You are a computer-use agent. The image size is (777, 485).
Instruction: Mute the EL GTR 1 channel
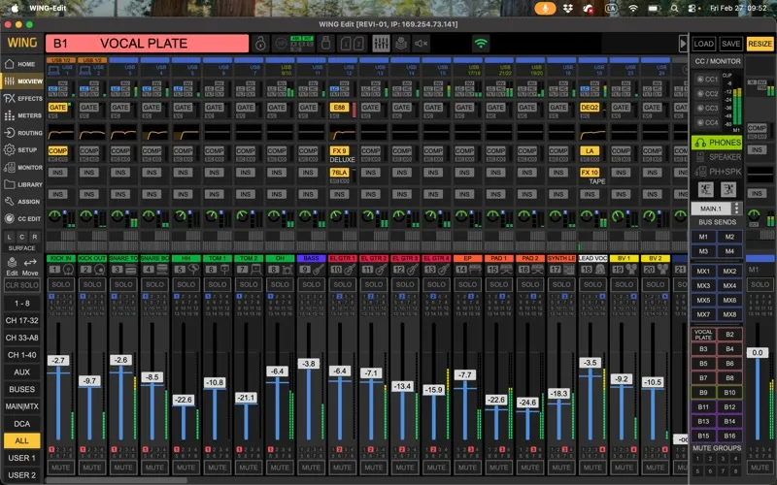pos(343,468)
